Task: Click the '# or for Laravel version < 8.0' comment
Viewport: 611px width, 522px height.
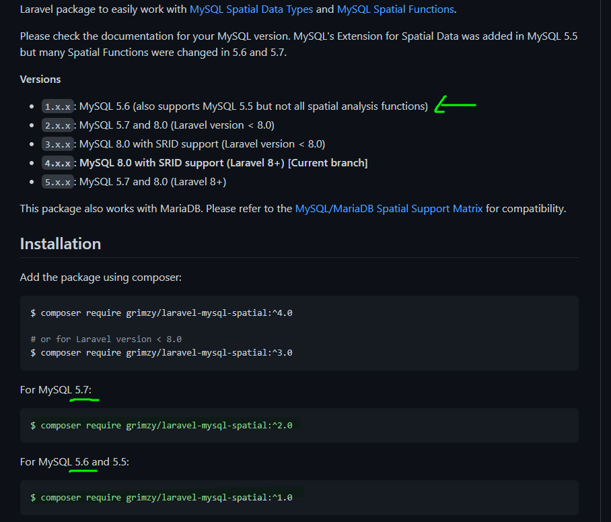Action: pos(106,339)
